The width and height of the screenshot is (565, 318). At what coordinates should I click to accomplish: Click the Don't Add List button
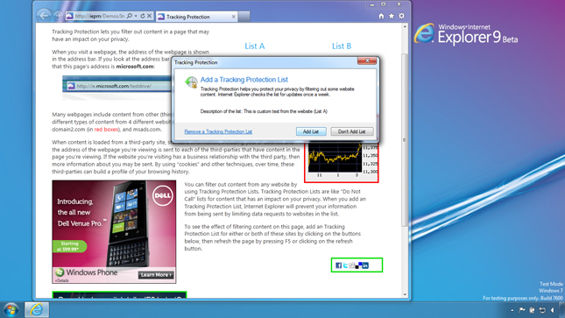(351, 131)
